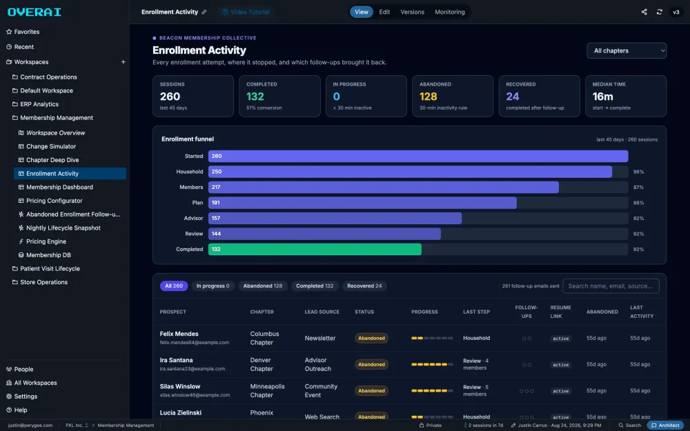Open Favorites via the star icon
This screenshot has width=690, height=431.
pyautogui.click(x=9, y=32)
